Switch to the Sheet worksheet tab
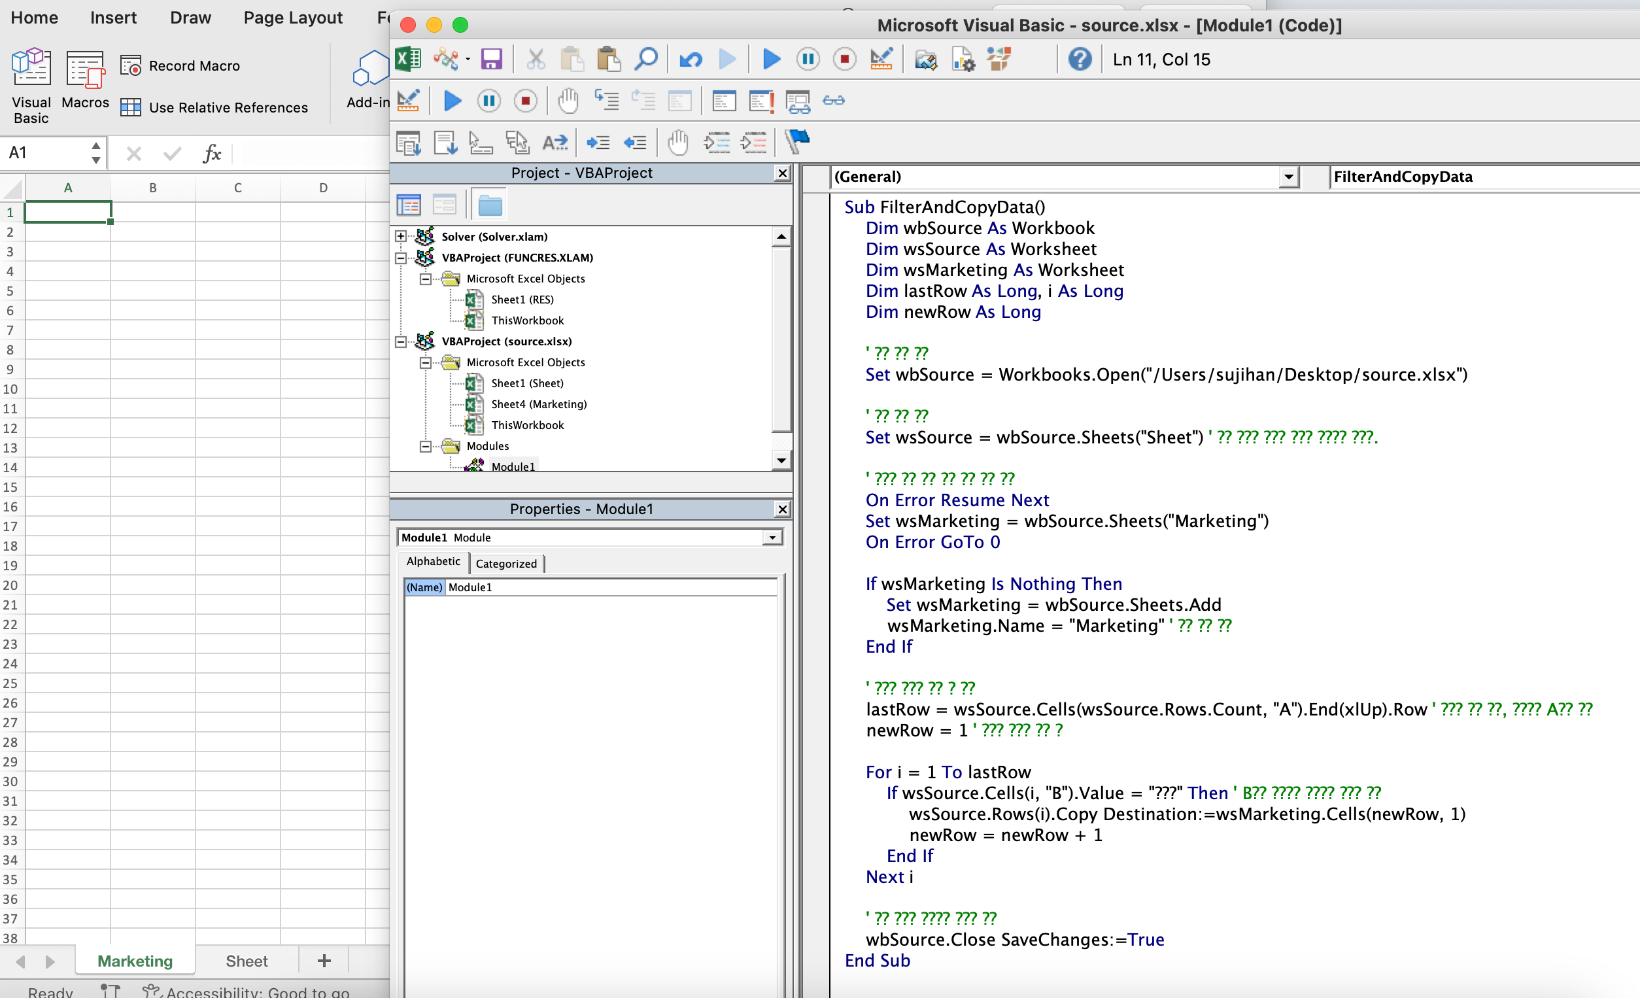 (x=247, y=961)
